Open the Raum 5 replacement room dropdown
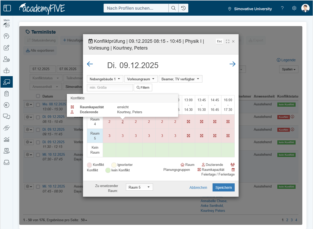Screen dimensions: 313x229 tap(139, 187)
